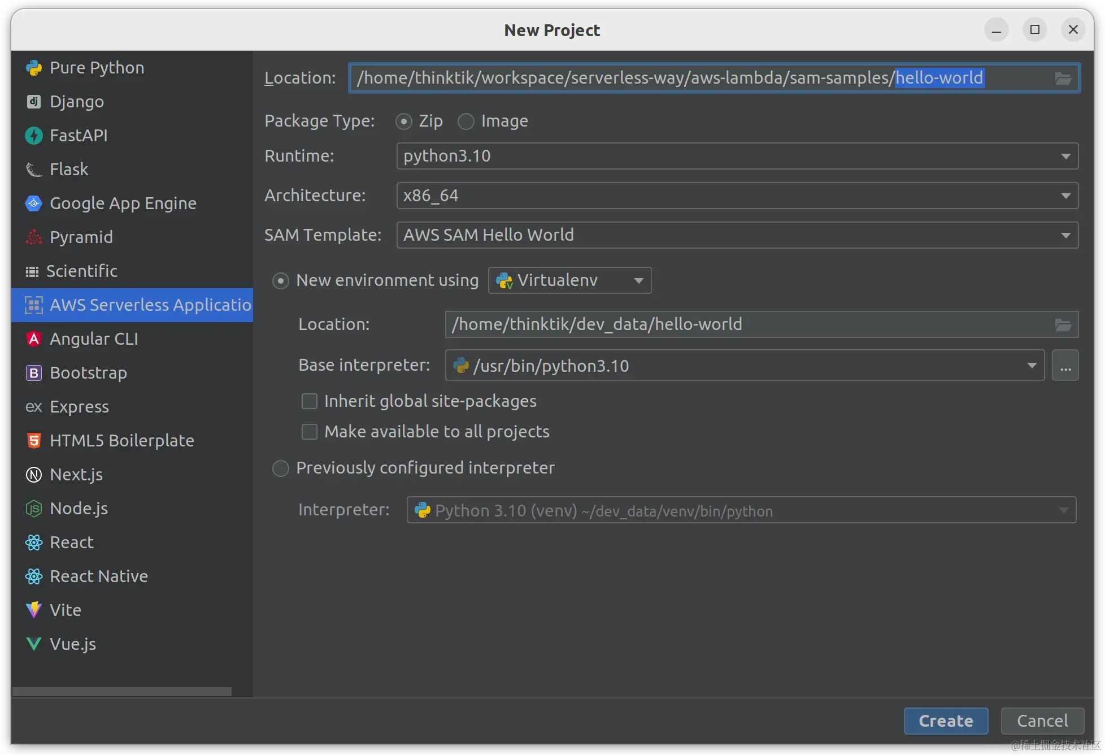The height and width of the screenshot is (755, 1105).
Task: Open the Runtime python3.10 dropdown
Action: click(737, 156)
